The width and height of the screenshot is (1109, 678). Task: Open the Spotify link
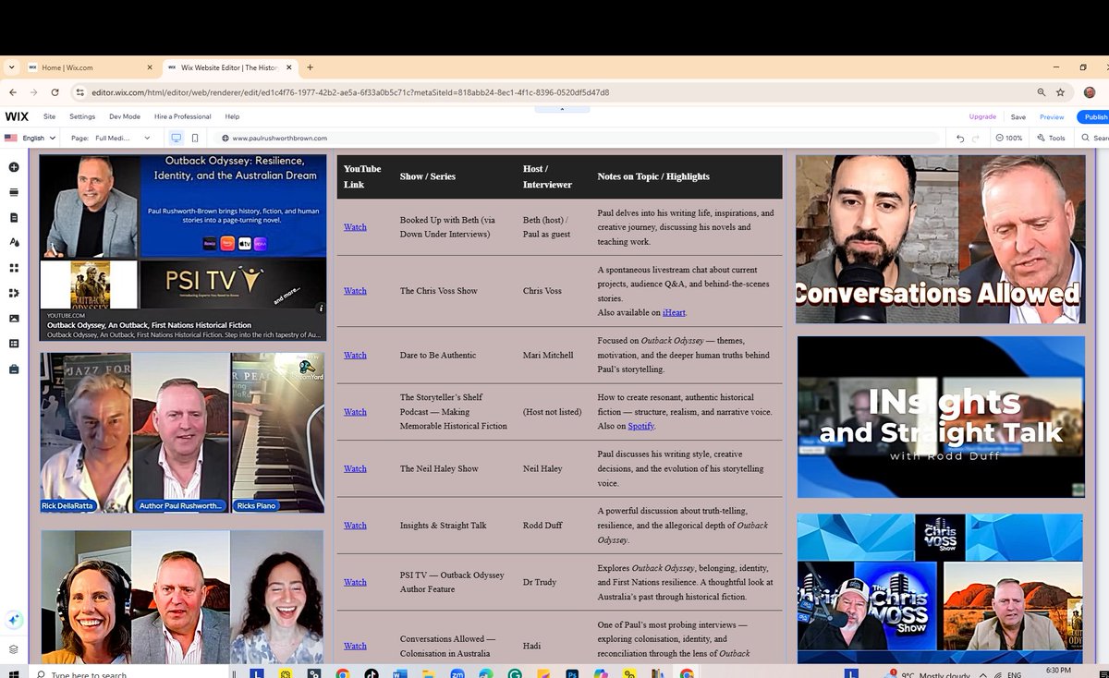(x=640, y=426)
